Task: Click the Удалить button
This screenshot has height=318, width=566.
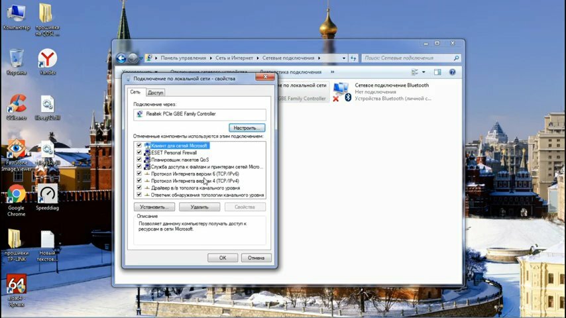Action: point(199,207)
